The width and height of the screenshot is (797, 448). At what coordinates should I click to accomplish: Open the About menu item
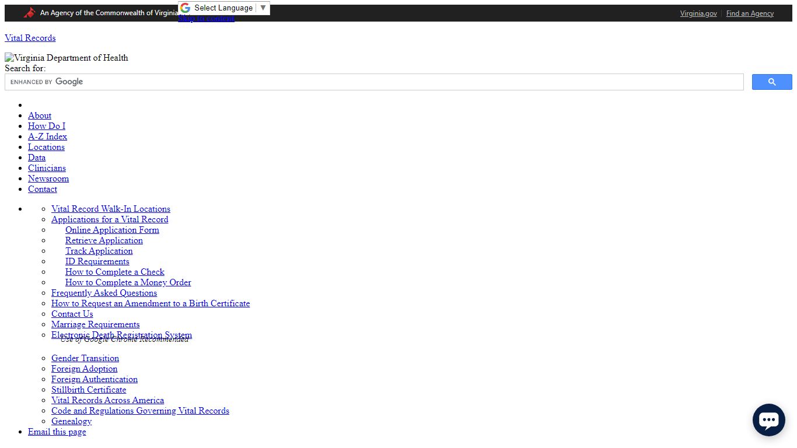[x=40, y=116]
